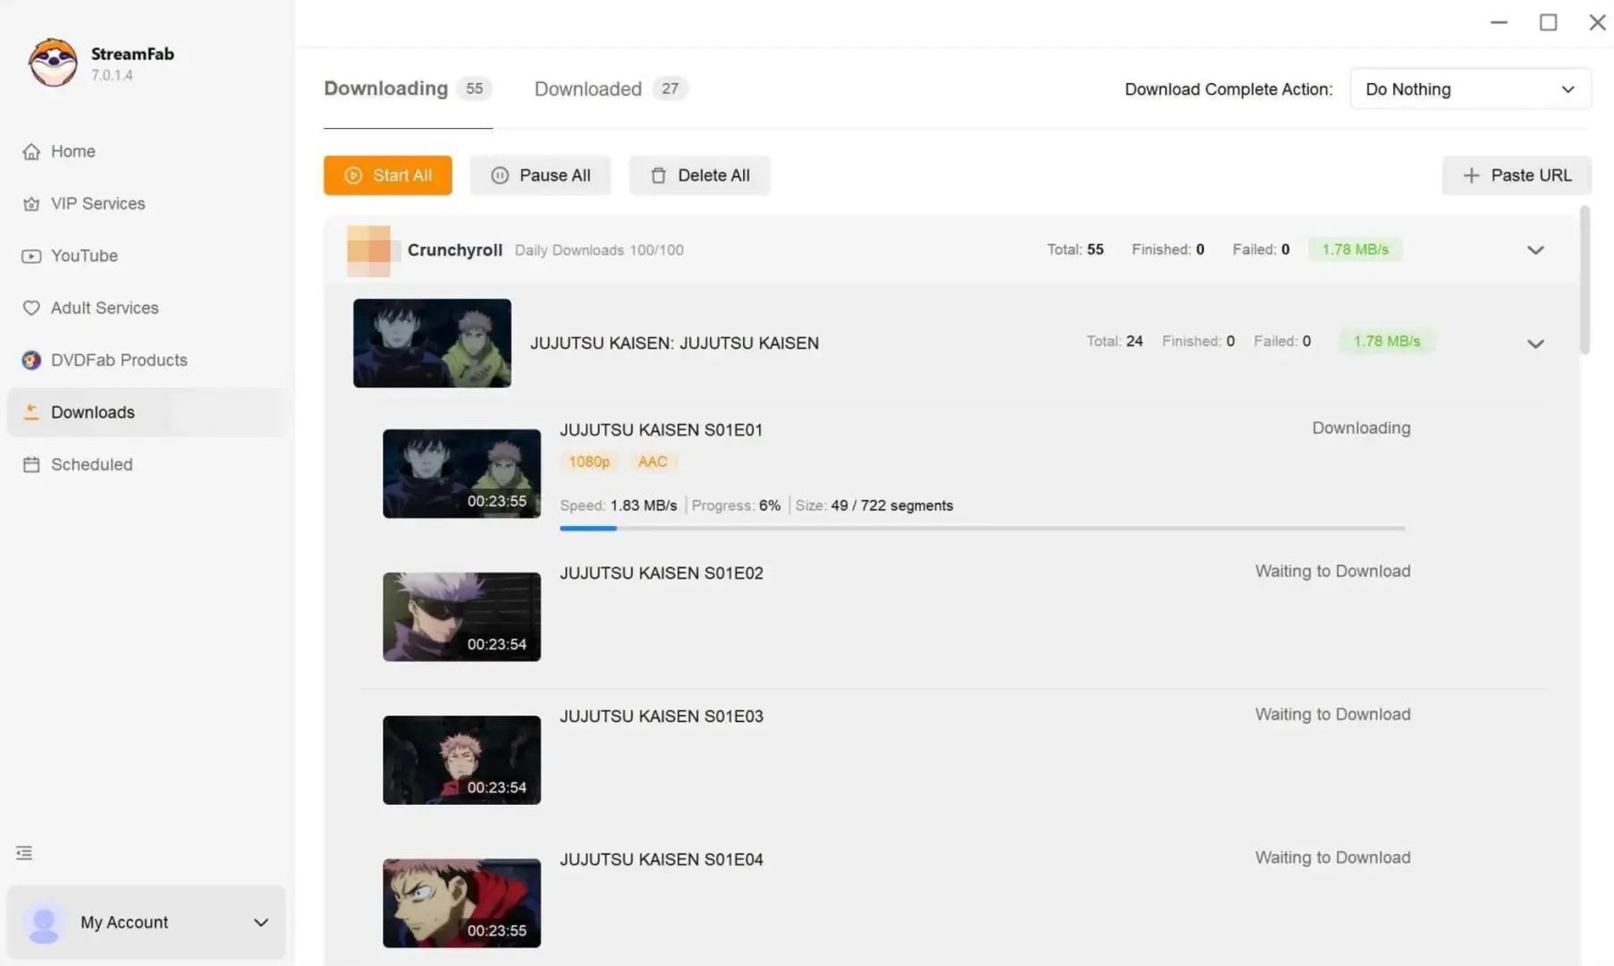1614x966 pixels.
Task: Click the JUJUTSU KAISEN S01E01 title
Action: (x=661, y=430)
